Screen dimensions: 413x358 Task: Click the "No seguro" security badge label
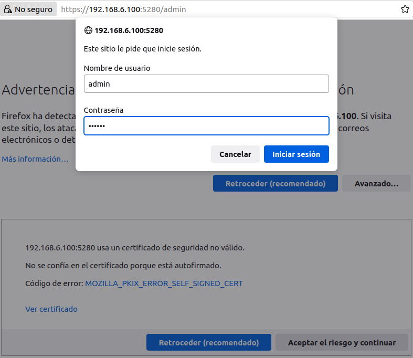34,9
